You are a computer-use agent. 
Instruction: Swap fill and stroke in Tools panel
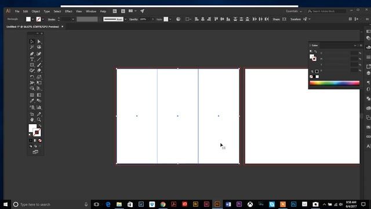(40, 125)
